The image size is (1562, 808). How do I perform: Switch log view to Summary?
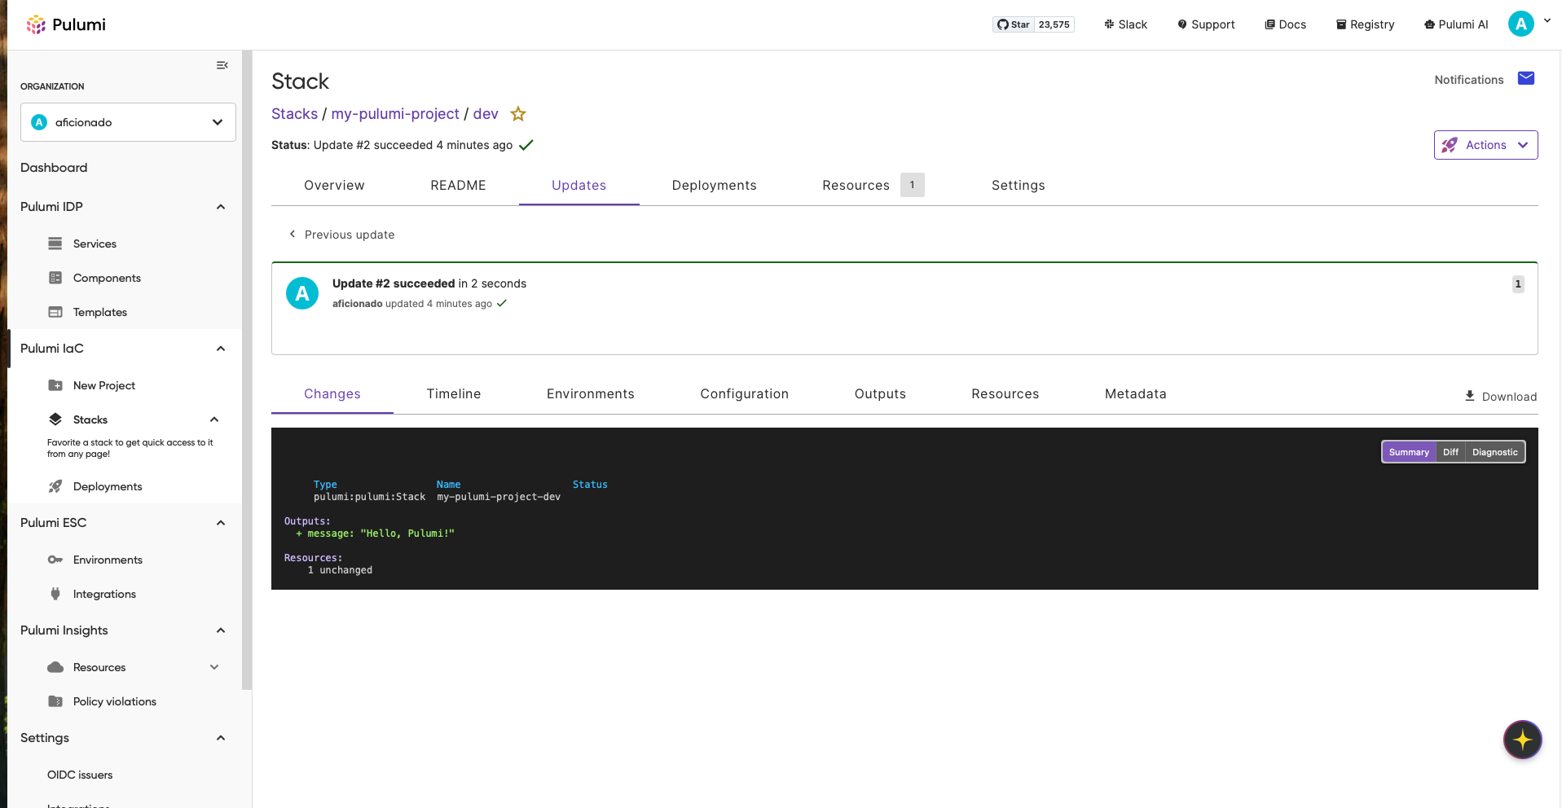pos(1409,452)
